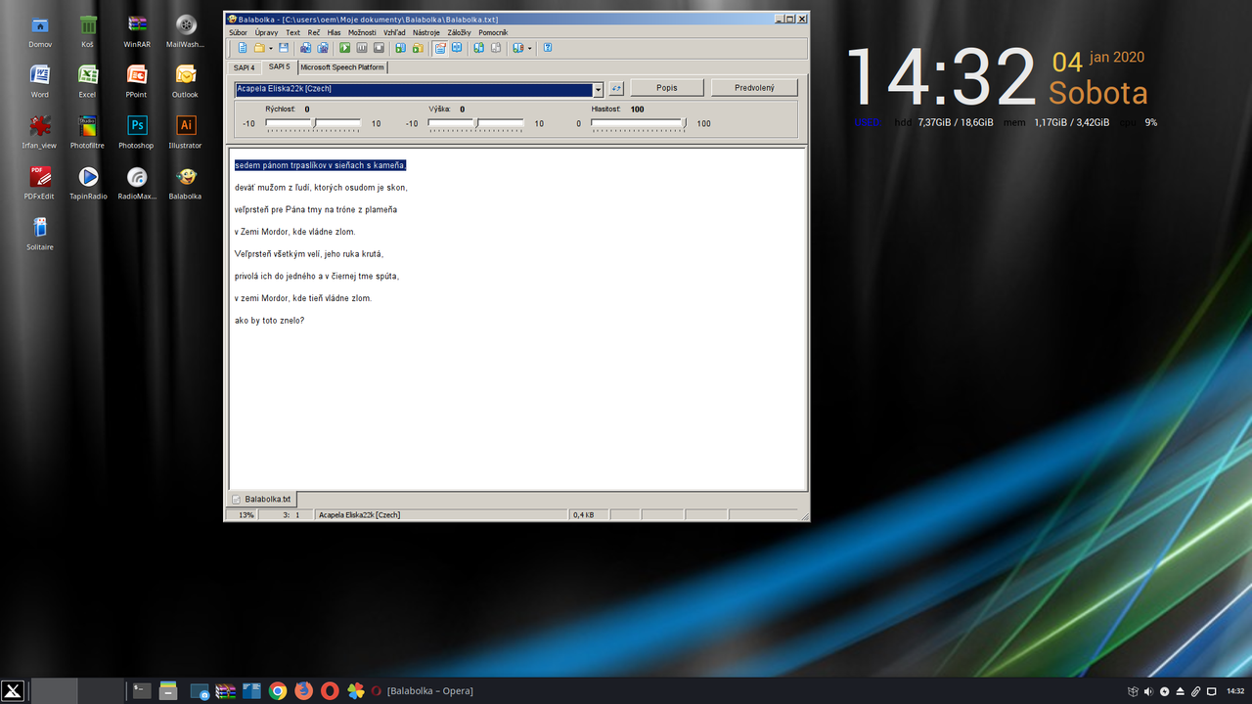Click the split-and-convert green document toolbar icon
Viewport: 1252px width, 704px height.
[x=478, y=48]
